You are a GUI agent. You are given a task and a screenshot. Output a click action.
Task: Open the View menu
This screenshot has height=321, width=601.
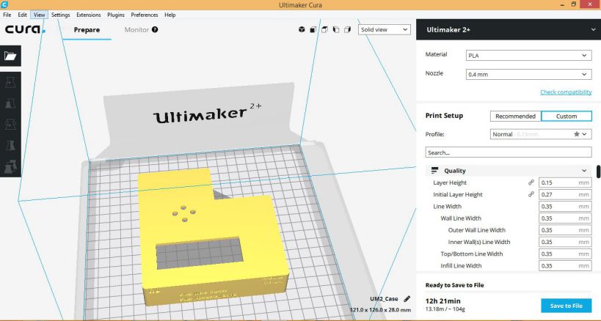tap(39, 15)
